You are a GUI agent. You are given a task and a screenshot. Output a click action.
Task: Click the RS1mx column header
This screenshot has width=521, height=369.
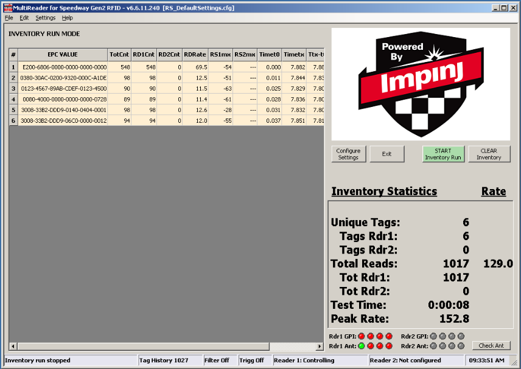click(x=220, y=55)
